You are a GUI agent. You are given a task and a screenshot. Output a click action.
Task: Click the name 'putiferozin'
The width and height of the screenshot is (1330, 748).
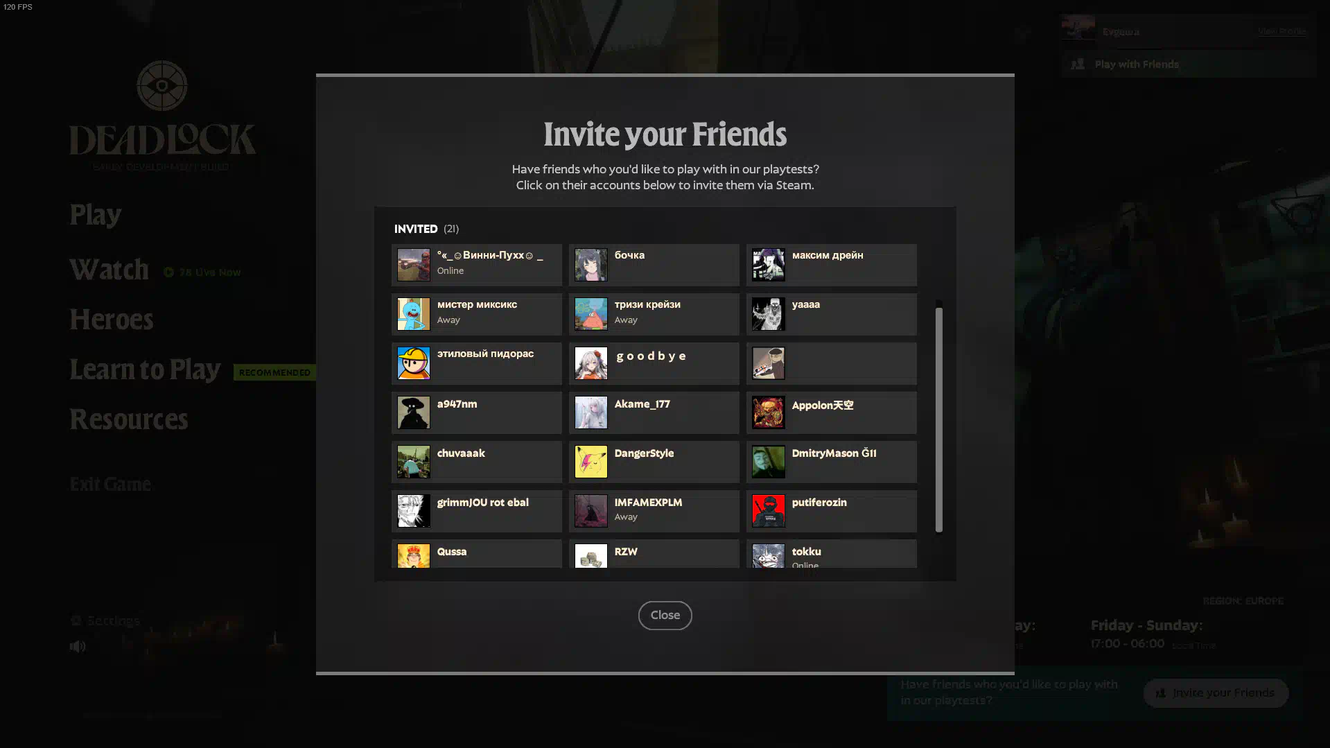pyautogui.click(x=819, y=503)
